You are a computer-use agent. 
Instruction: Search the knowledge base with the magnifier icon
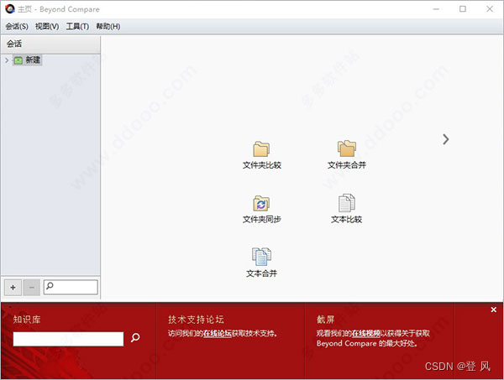point(135,337)
